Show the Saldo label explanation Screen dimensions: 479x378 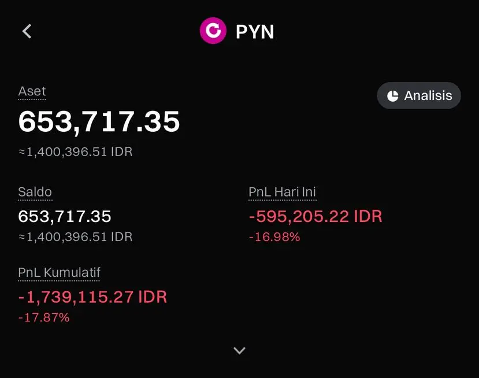(35, 192)
